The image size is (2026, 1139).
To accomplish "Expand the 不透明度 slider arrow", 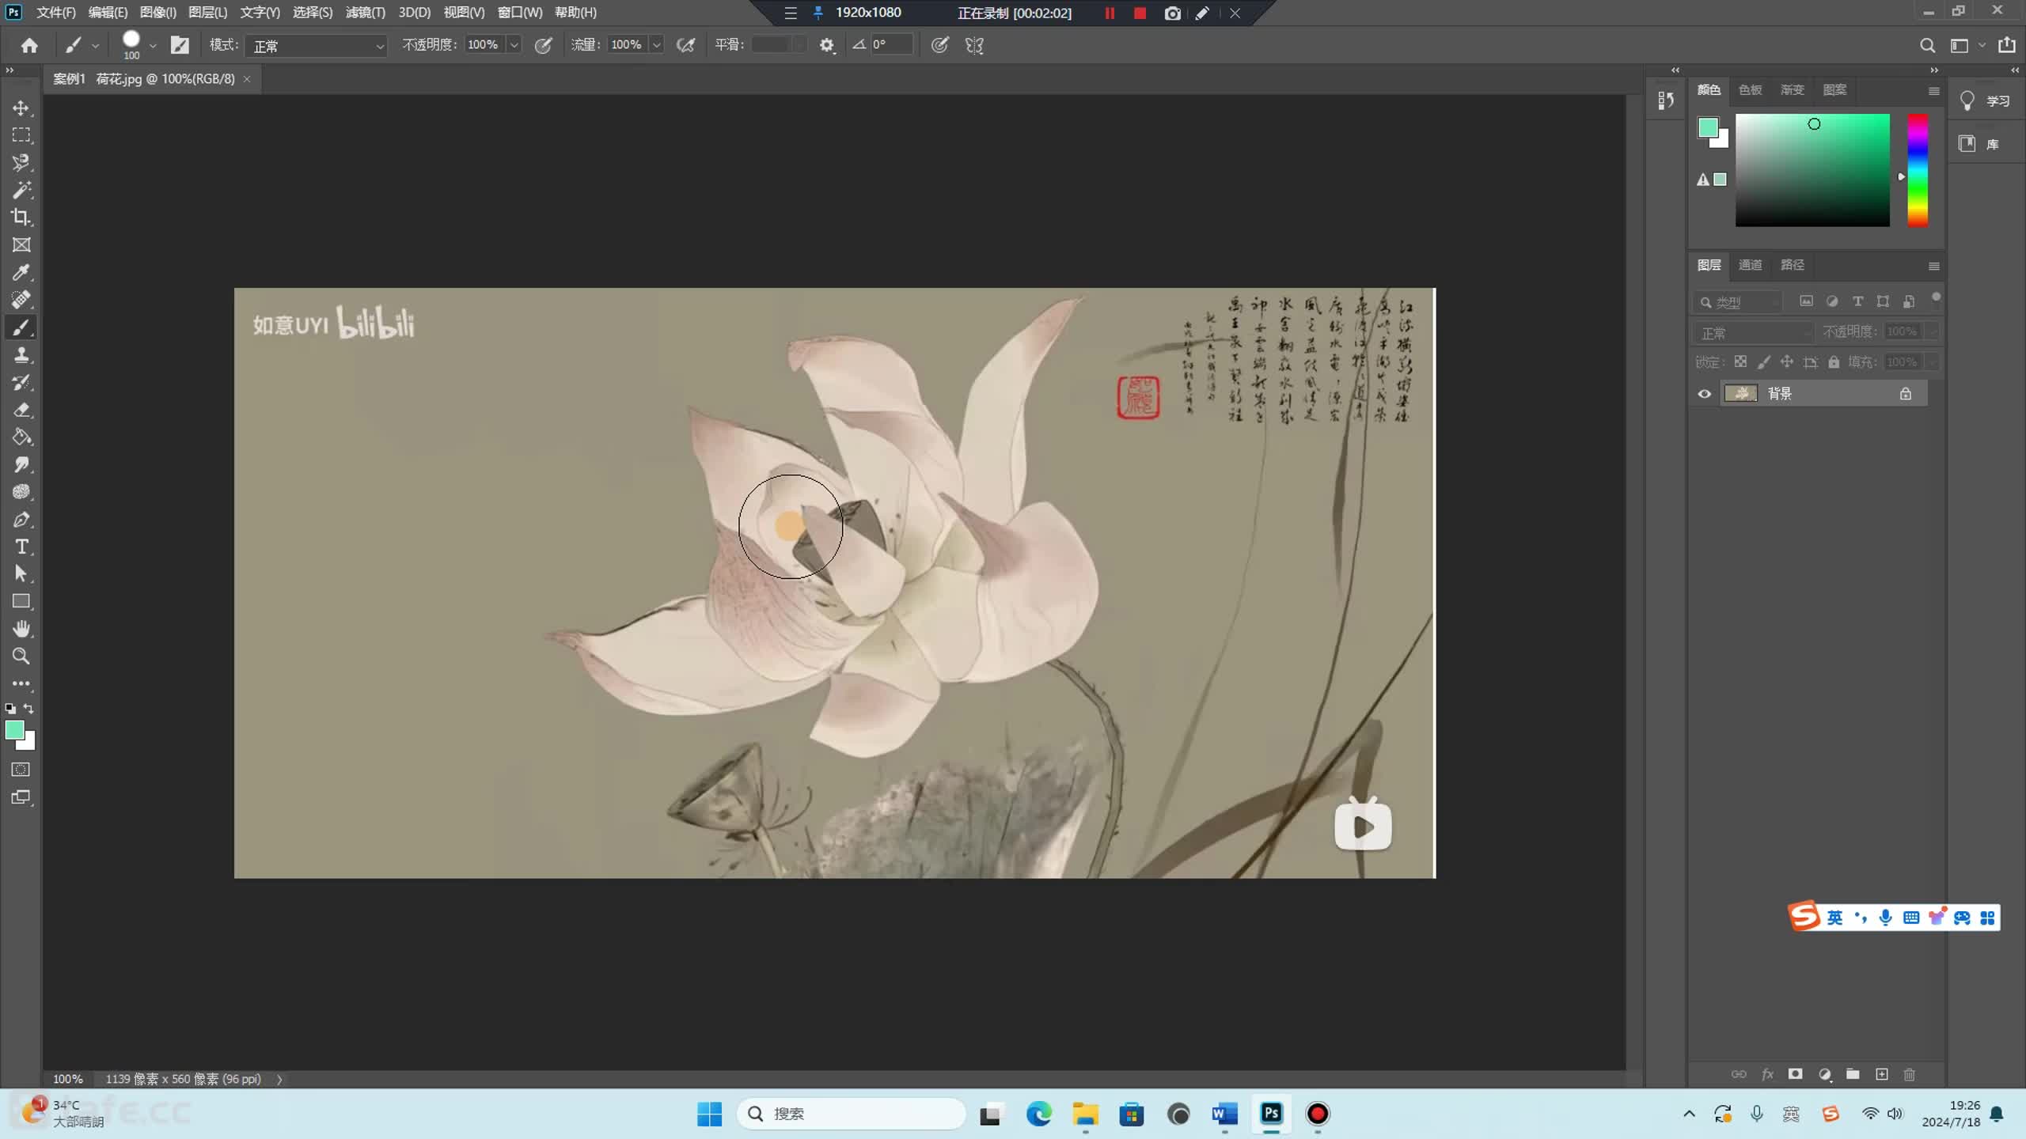I will click(x=514, y=45).
